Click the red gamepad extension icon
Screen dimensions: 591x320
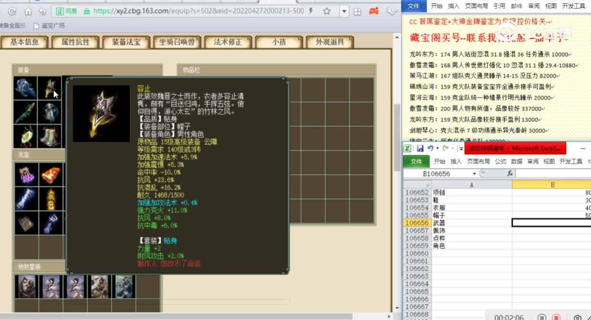374,10
